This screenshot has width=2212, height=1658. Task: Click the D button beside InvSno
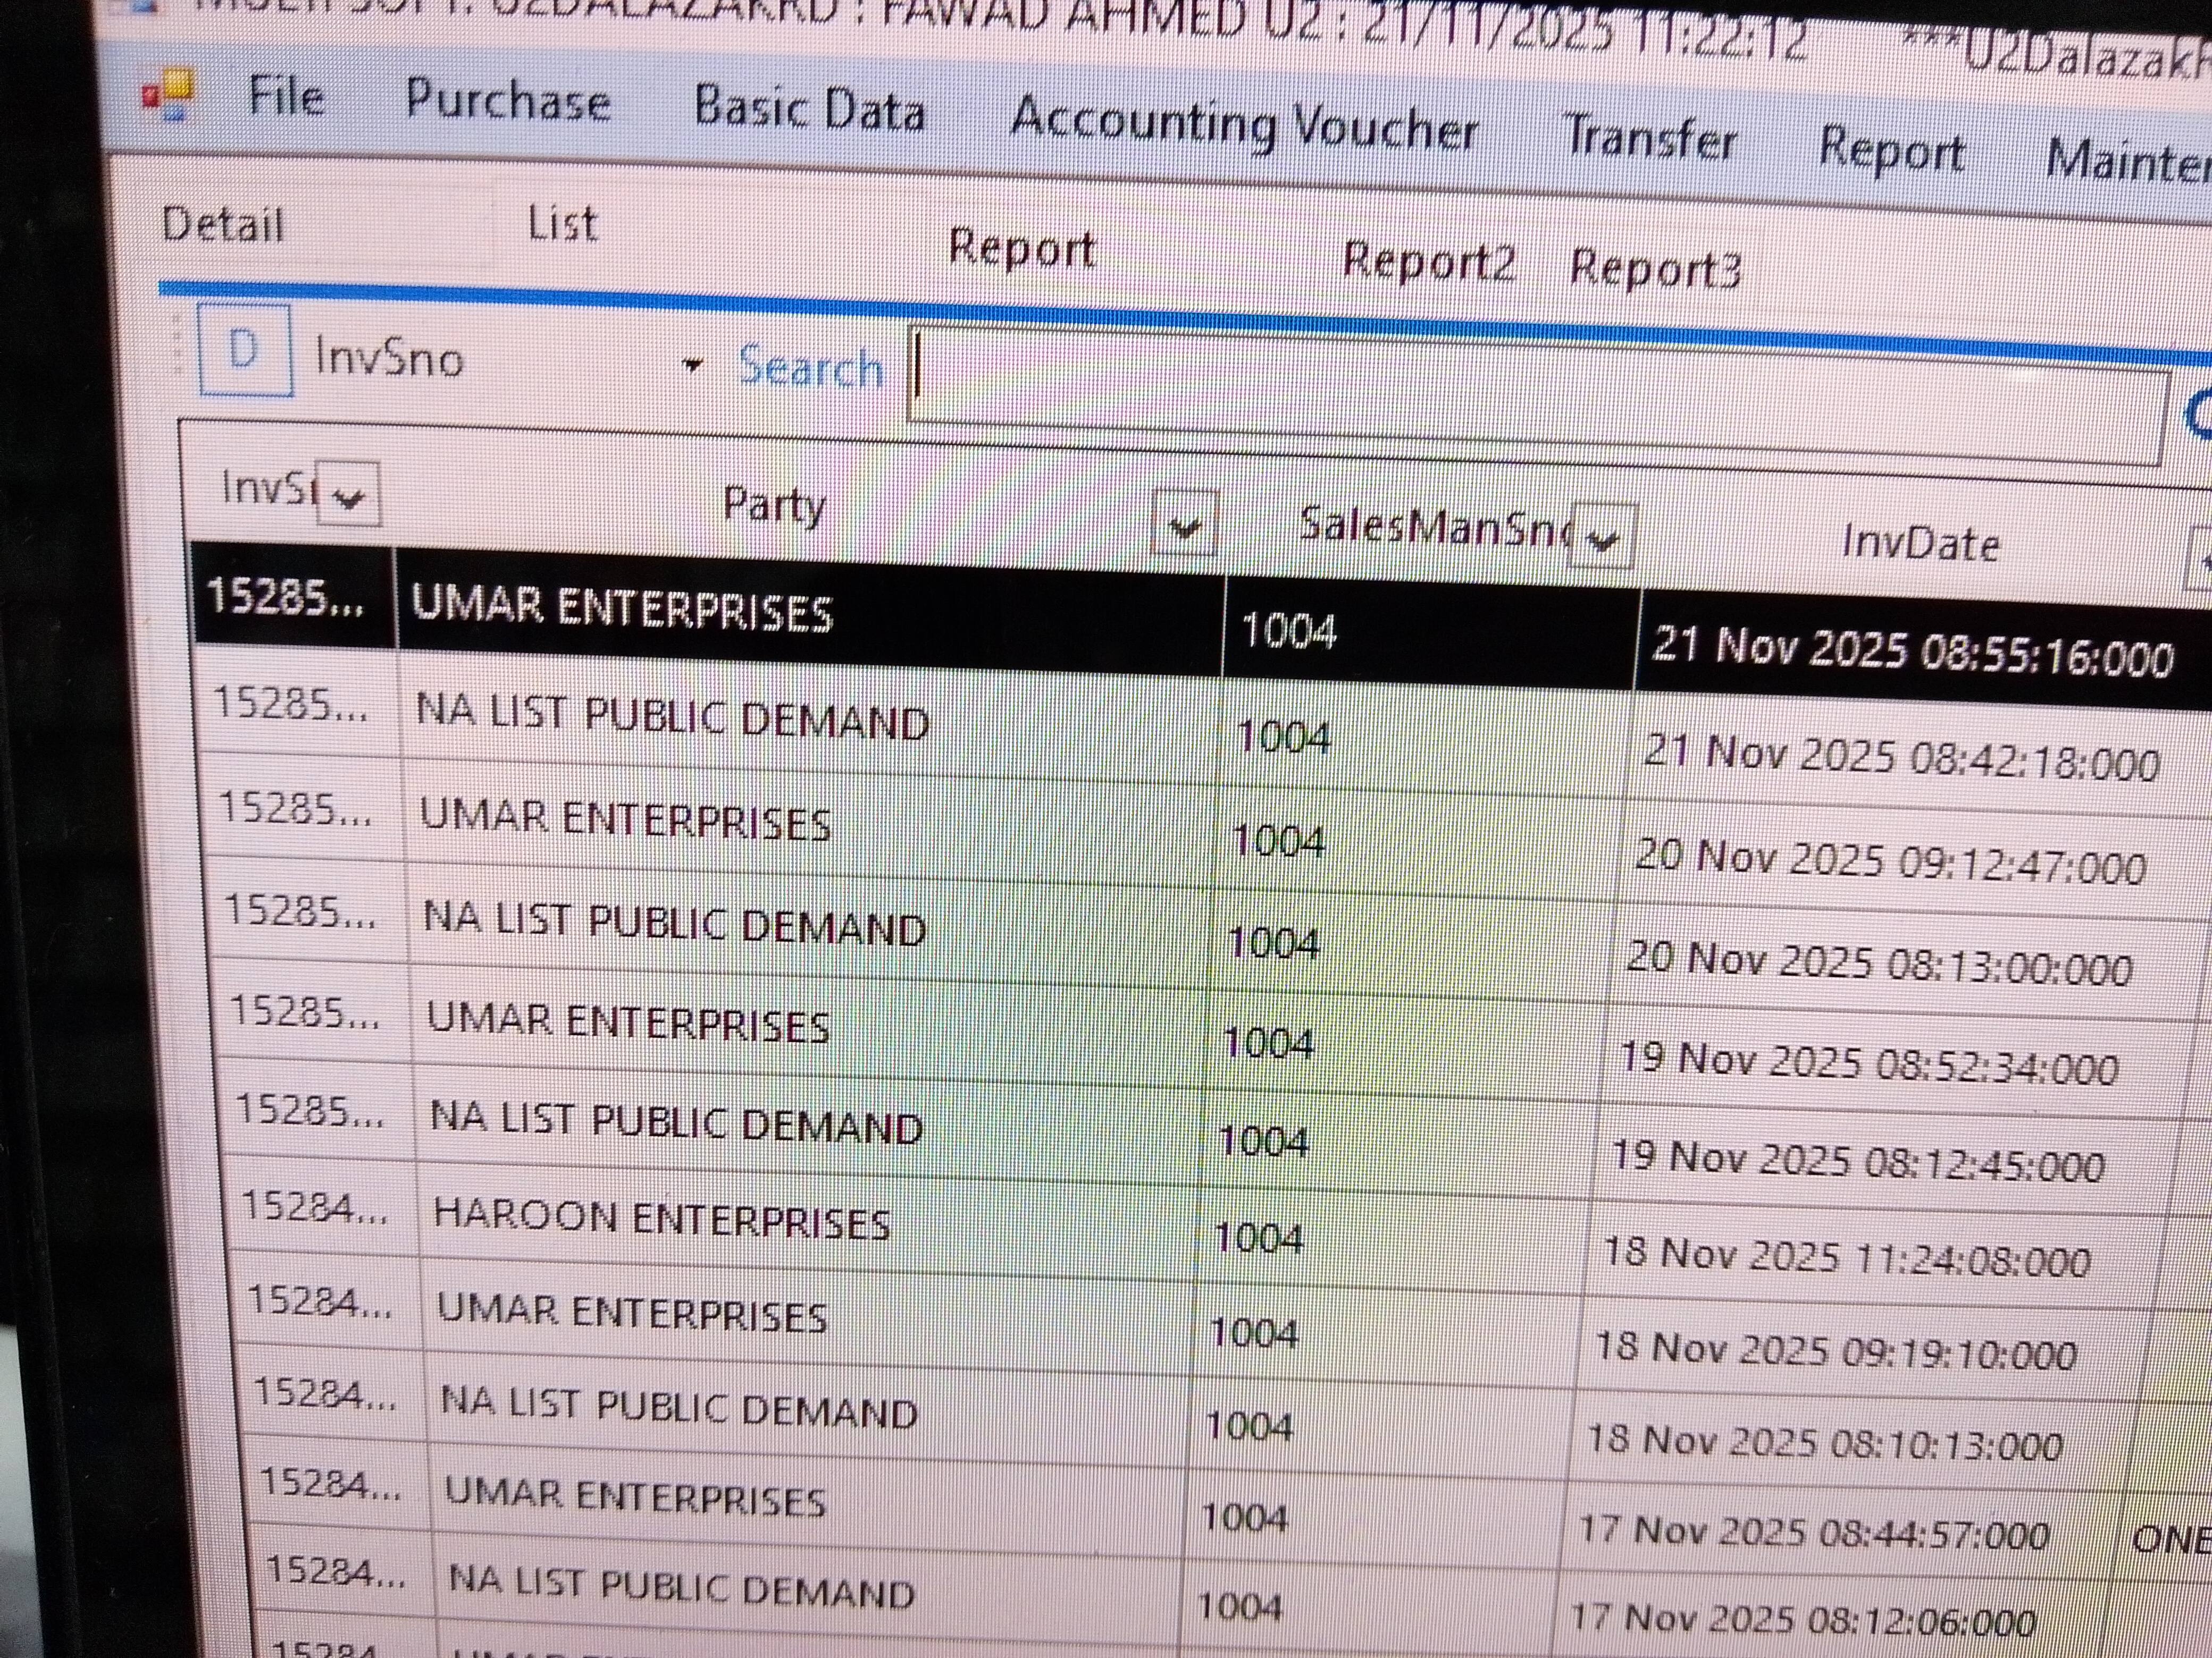point(245,351)
